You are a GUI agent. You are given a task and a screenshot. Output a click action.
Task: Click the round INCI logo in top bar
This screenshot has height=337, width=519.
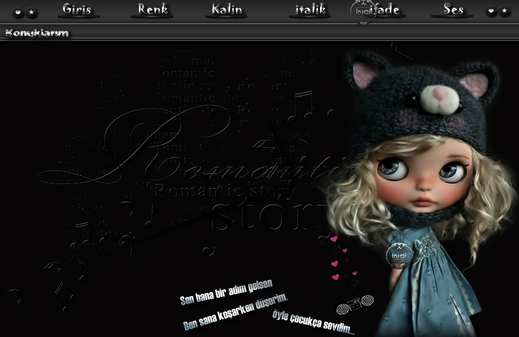click(363, 11)
